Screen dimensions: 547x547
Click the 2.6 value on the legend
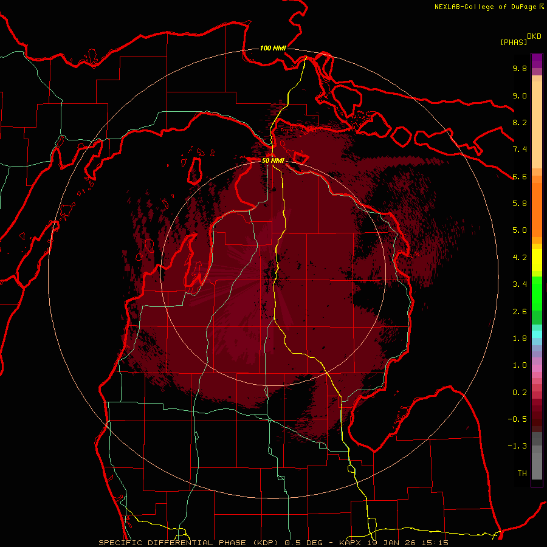click(520, 312)
